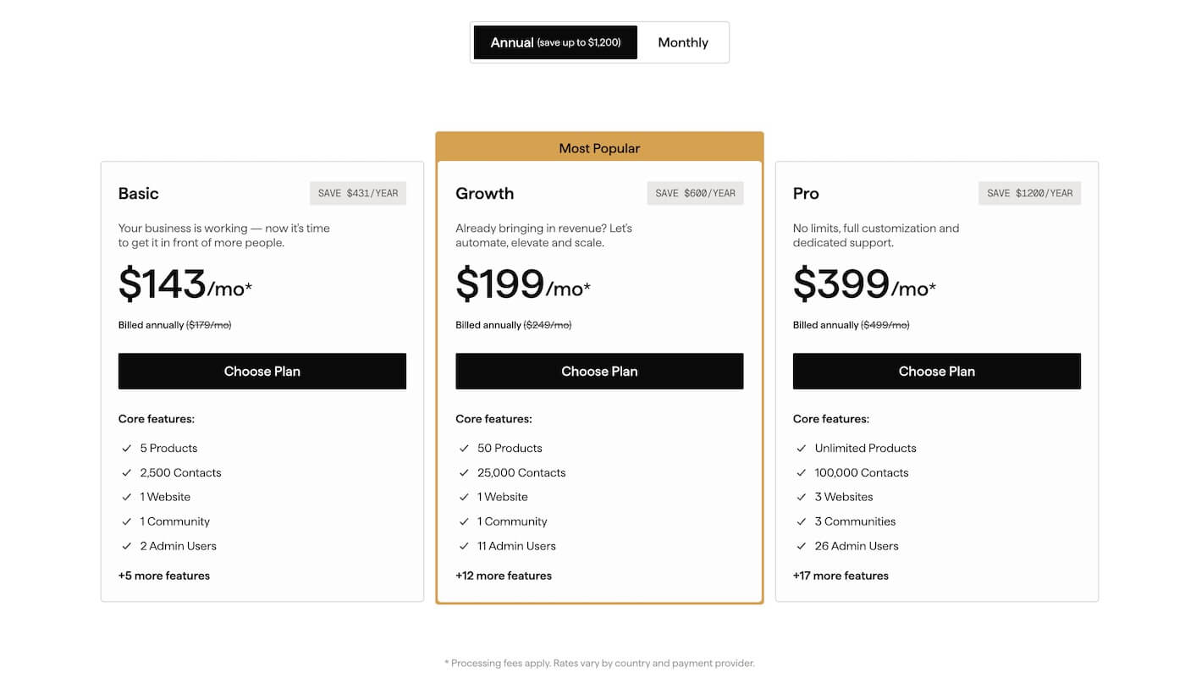This screenshot has height=689, width=1185.
Task: Select the Annual billing tab
Action: 554,42
